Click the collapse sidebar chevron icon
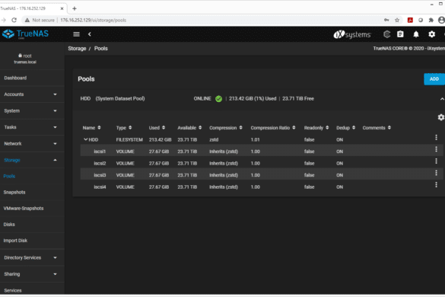Screen dimensions: 445x297 point(90,34)
